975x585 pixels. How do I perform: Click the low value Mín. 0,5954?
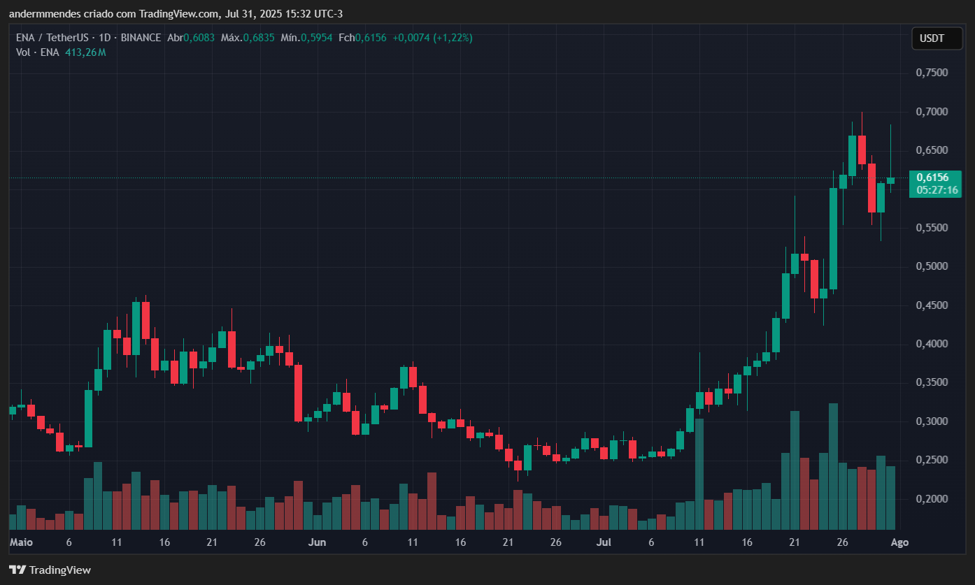coord(306,38)
